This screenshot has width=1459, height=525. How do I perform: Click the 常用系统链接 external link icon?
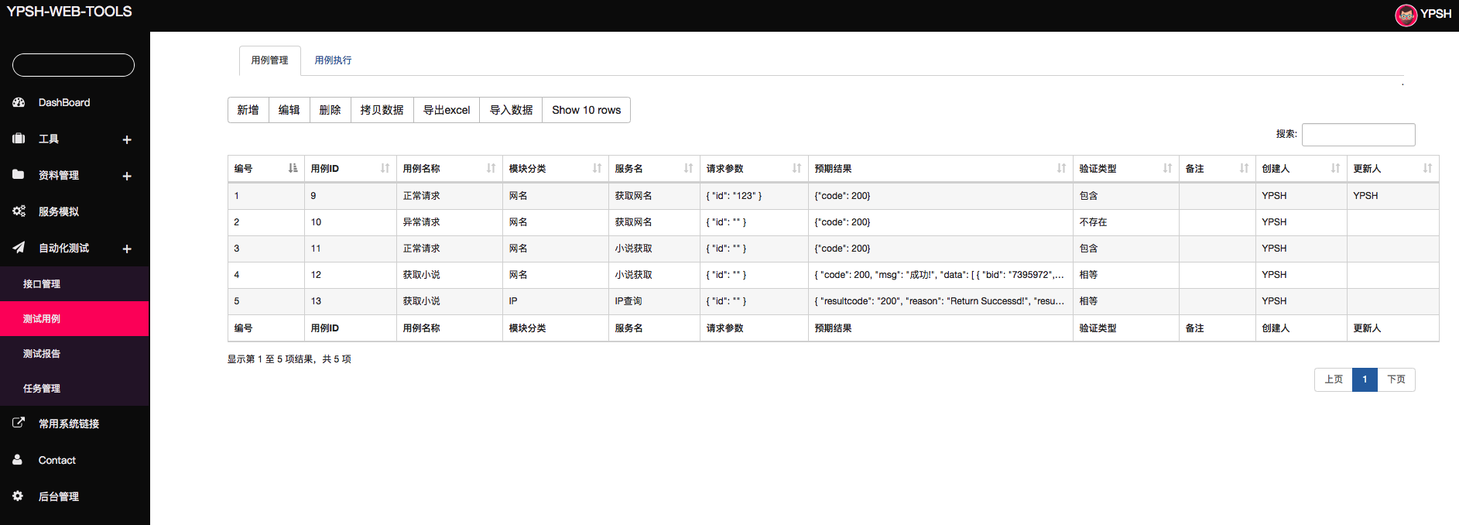[19, 423]
